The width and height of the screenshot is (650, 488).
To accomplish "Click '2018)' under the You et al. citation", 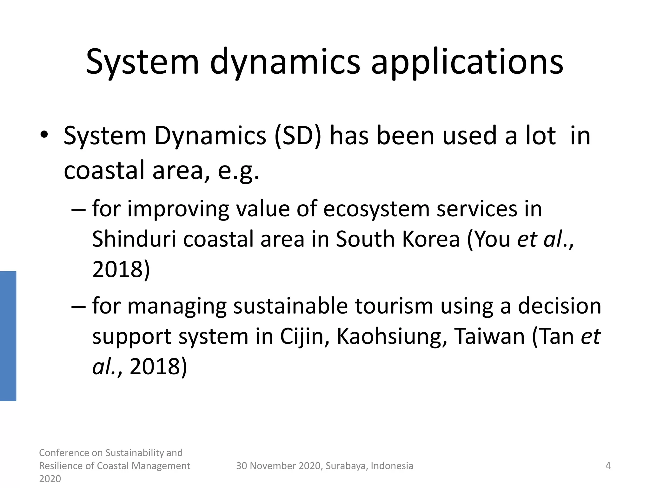I will [x=121, y=269].
